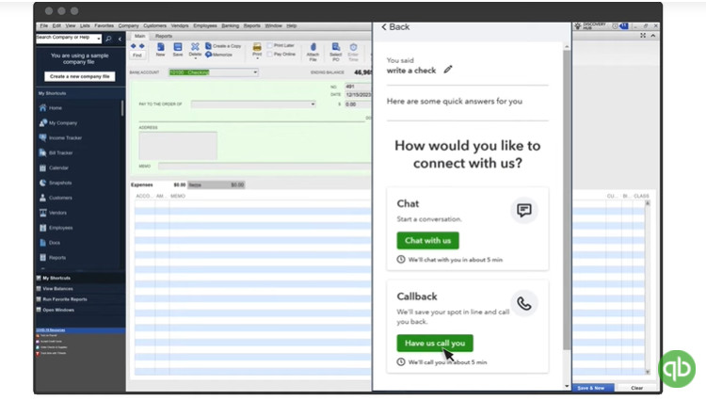Viewport: 706px width, 400px height.
Task: Click the Print toolbar icon
Action: [257, 49]
